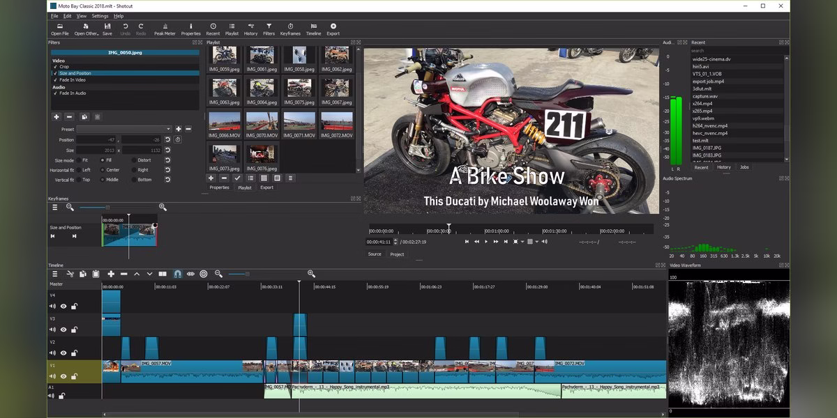The height and width of the screenshot is (418, 837).
Task: Toggle the Fade In Audio filter checkbox
Action: 55,93
